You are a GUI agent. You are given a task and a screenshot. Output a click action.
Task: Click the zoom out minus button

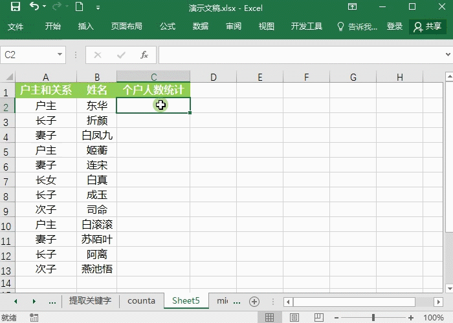tap(337, 318)
